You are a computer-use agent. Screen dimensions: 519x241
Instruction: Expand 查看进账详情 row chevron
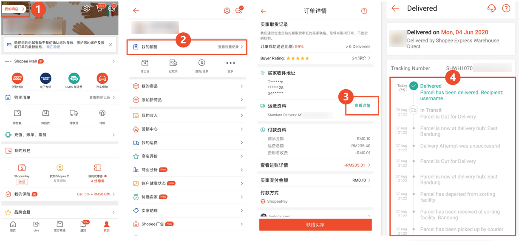(x=369, y=165)
